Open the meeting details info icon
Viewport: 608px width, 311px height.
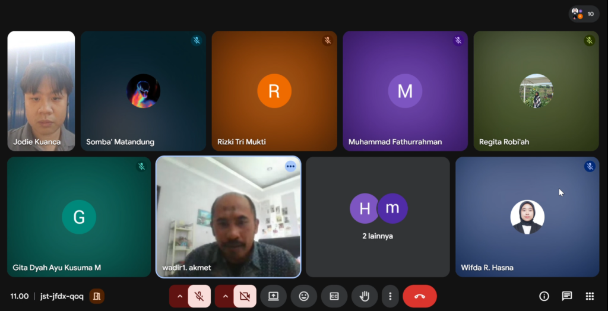click(x=544, y=296)
